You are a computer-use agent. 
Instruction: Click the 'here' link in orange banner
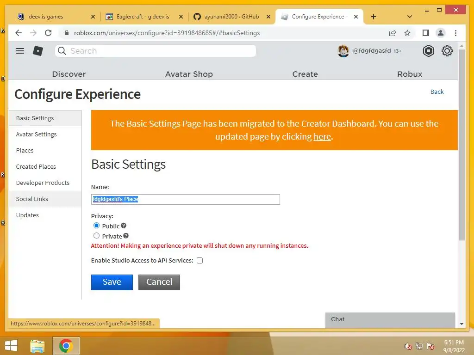[322, 137]
